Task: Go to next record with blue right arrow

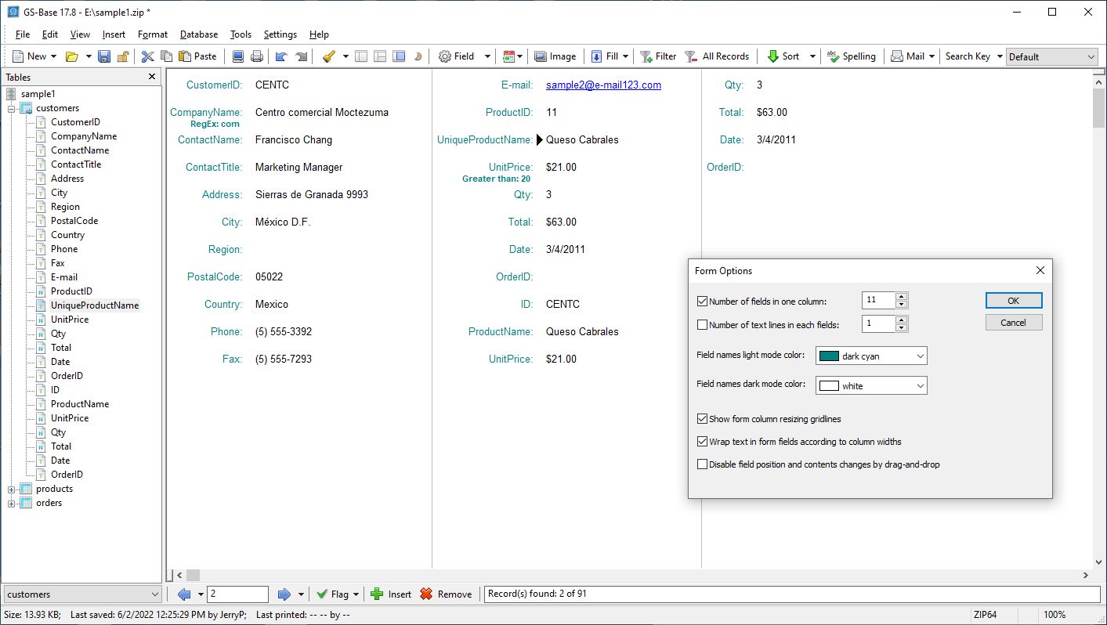Action: tap(284, 594)
